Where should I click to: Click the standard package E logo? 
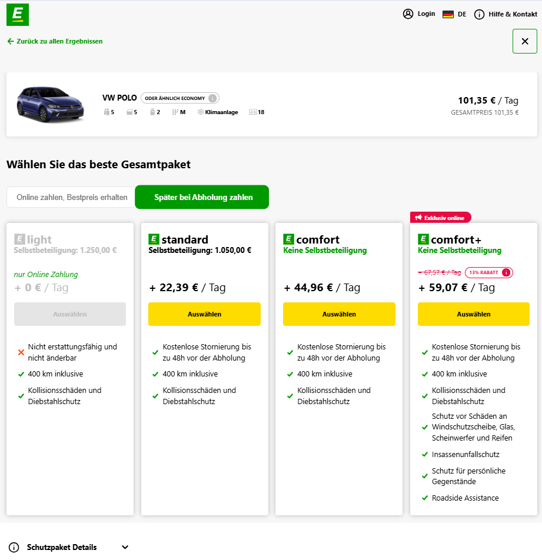pyautogui.click(x=154, y=239)
